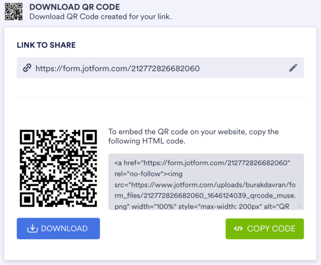Click the resize handle of the HTML code box

click(x=300, y=206)
